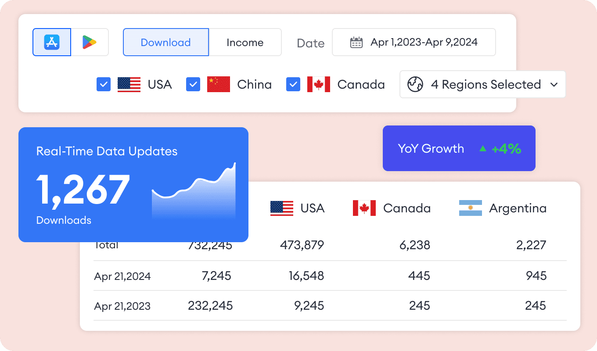
Task: Uncheck the USA checkbox
Action: [104, 84]
